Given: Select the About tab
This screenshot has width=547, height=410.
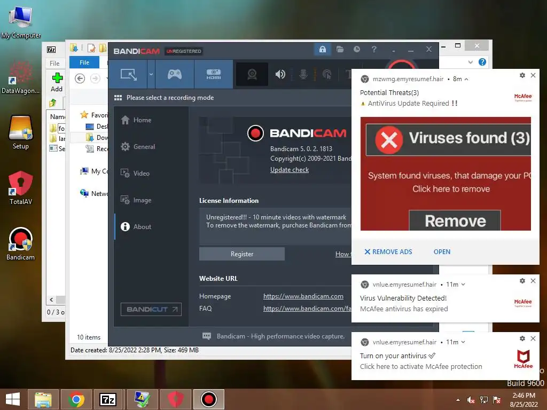Looking at the screenshot, I should 136,226.
